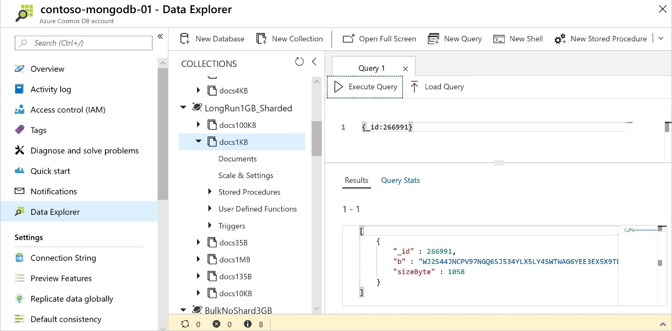
Task: Click the Load Query upload icon
Action: tap(414, 87)
